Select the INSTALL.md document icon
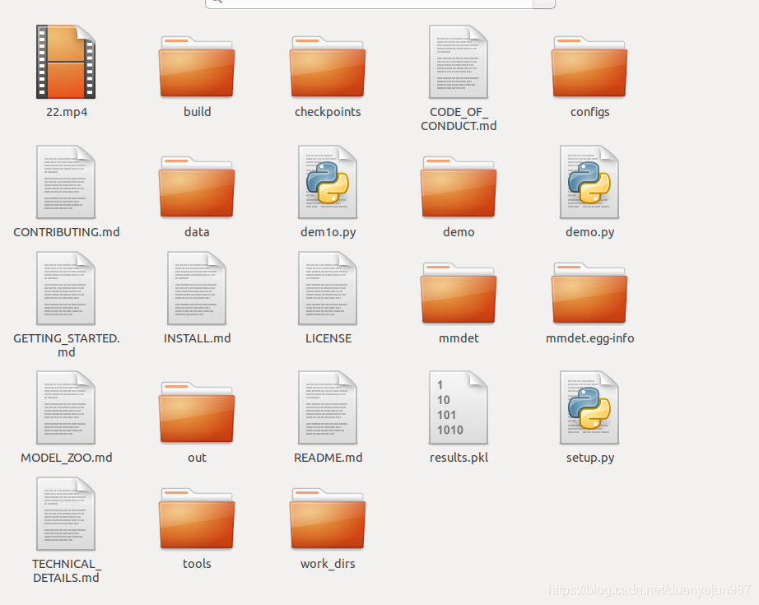 point(197,288)
